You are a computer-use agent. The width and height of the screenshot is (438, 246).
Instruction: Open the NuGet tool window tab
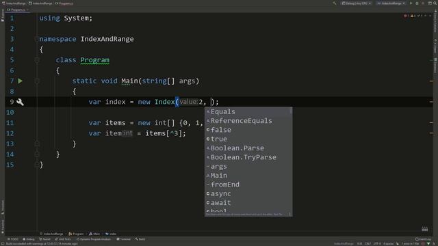[44, 239]
